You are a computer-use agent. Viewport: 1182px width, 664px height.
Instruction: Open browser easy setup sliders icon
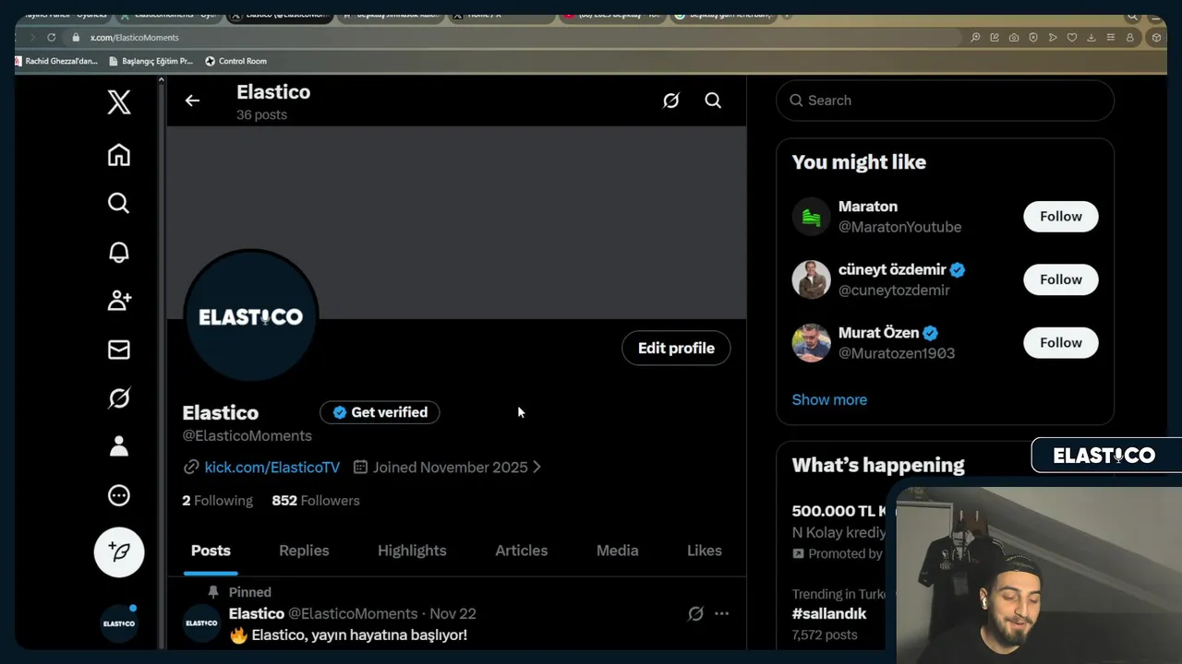(x=1111, y=38)
